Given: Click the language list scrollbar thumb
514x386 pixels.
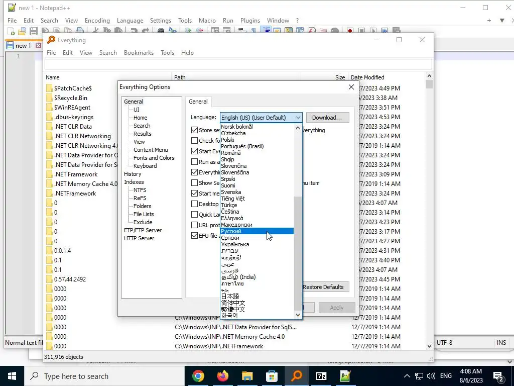Looking at the screenshot, I should pos(298,253).
